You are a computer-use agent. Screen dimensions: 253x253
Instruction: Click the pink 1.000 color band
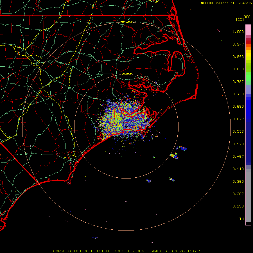(x=248, y=30)
